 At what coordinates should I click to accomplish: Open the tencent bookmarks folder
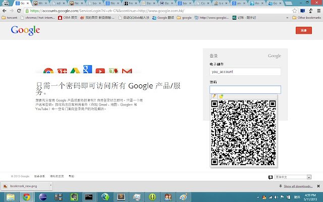point(10,18)
